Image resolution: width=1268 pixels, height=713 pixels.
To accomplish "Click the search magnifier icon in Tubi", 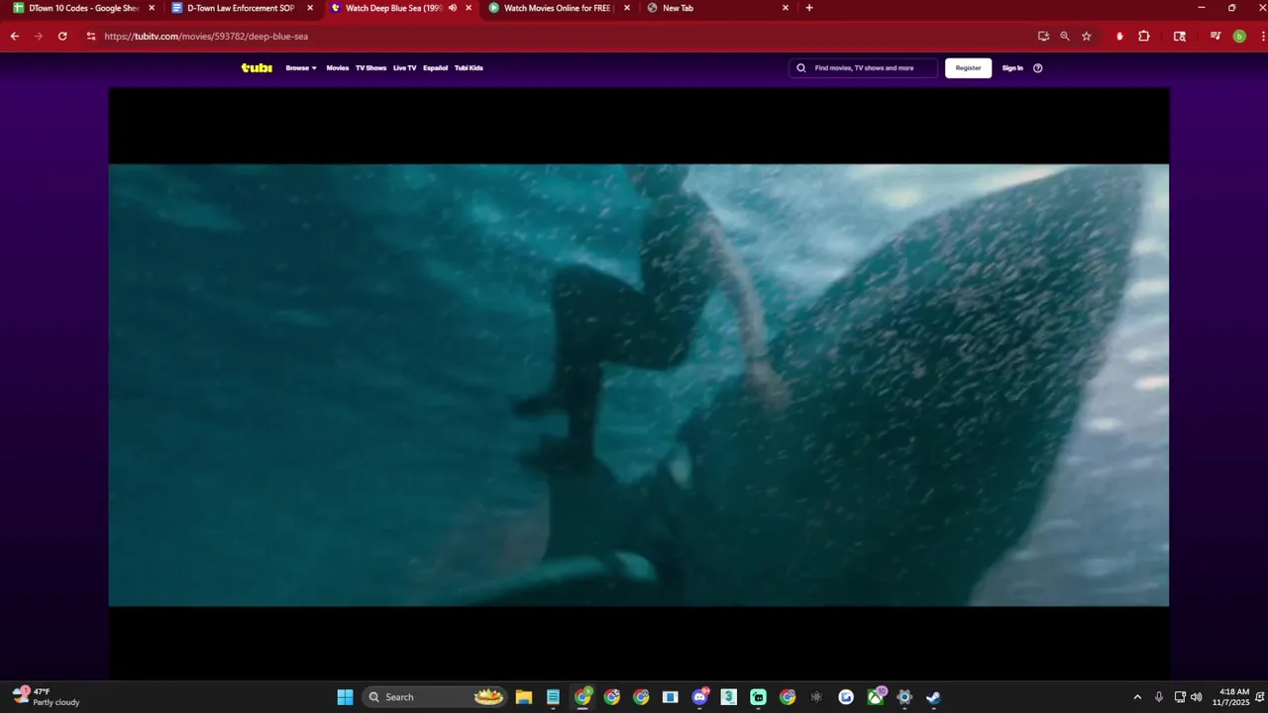I will [x=801, y=68].
